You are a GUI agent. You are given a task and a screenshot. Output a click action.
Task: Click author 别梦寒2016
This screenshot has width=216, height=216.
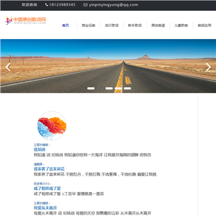[41, 184]
